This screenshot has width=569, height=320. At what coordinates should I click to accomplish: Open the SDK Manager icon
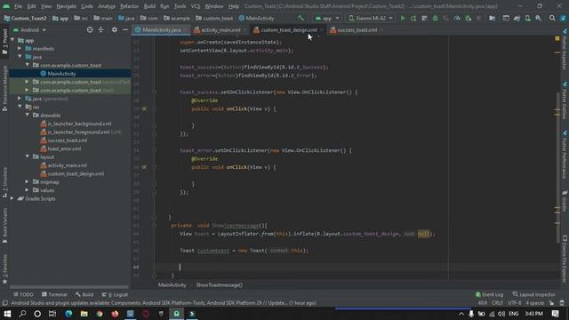(x=538, y=18)
